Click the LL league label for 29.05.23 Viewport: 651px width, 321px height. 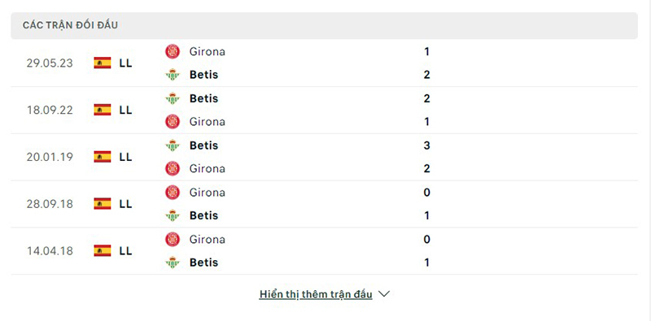click(125, 63)
